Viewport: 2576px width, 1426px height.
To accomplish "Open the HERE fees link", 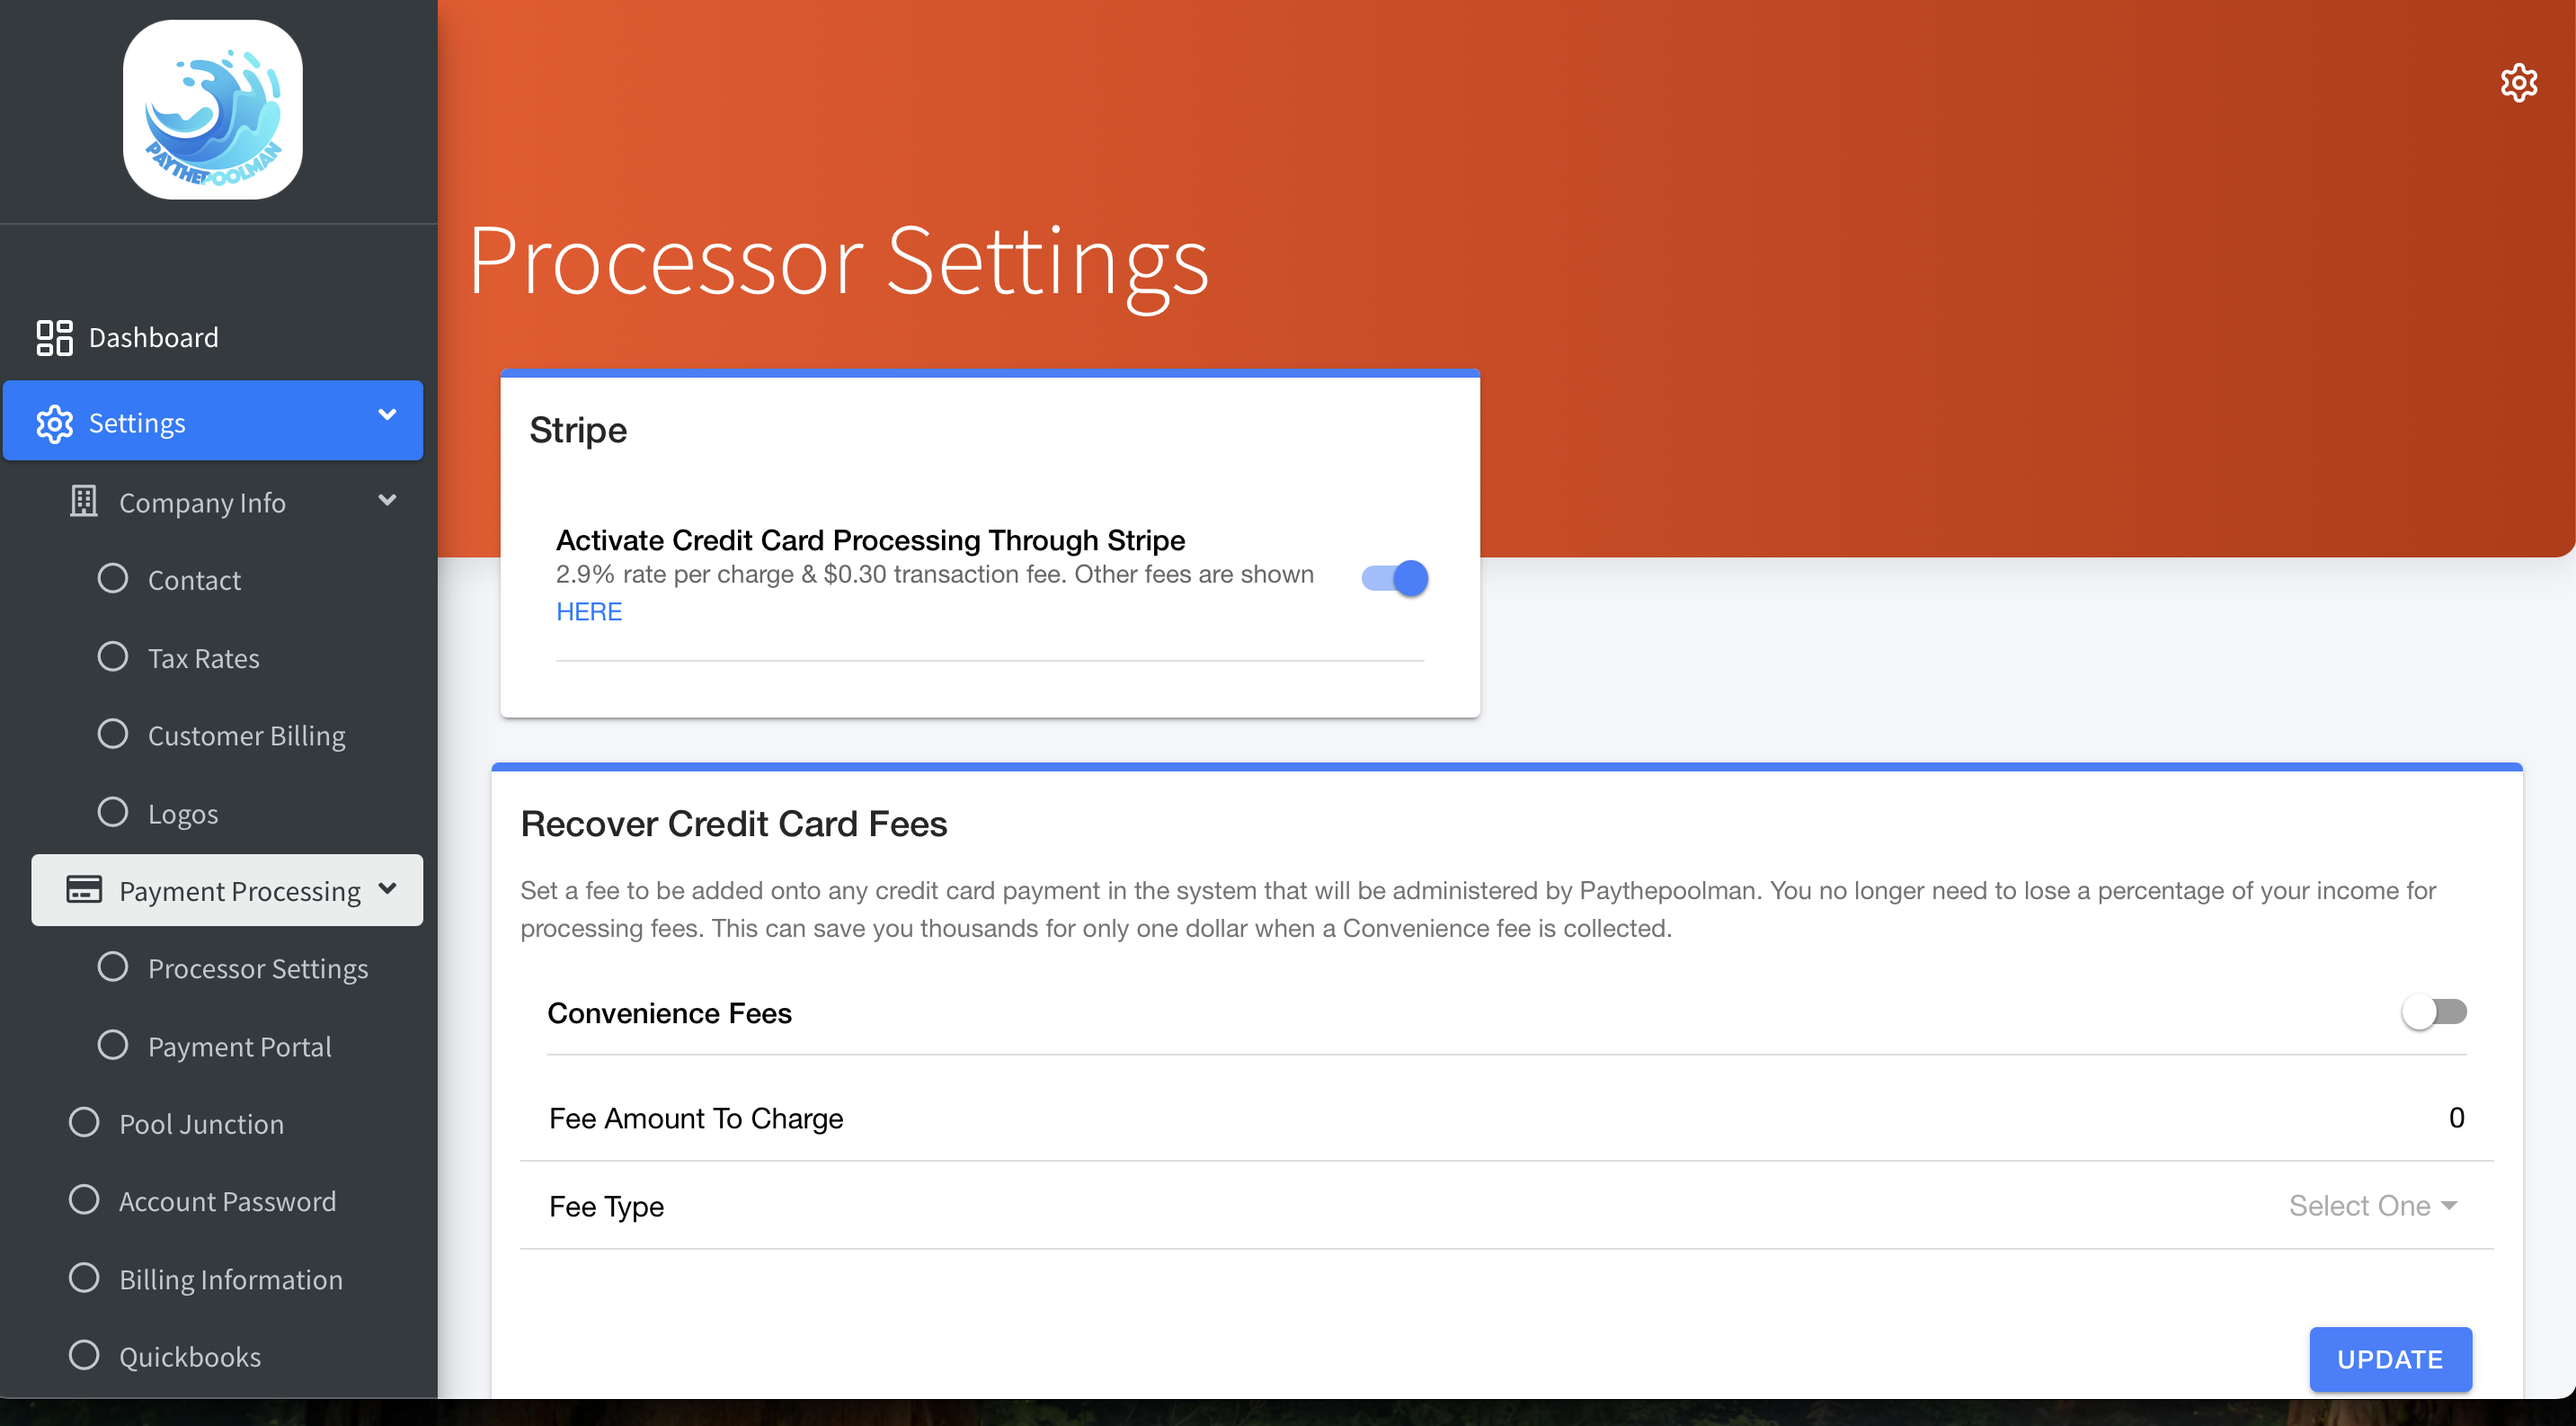I will click(589, 611).
